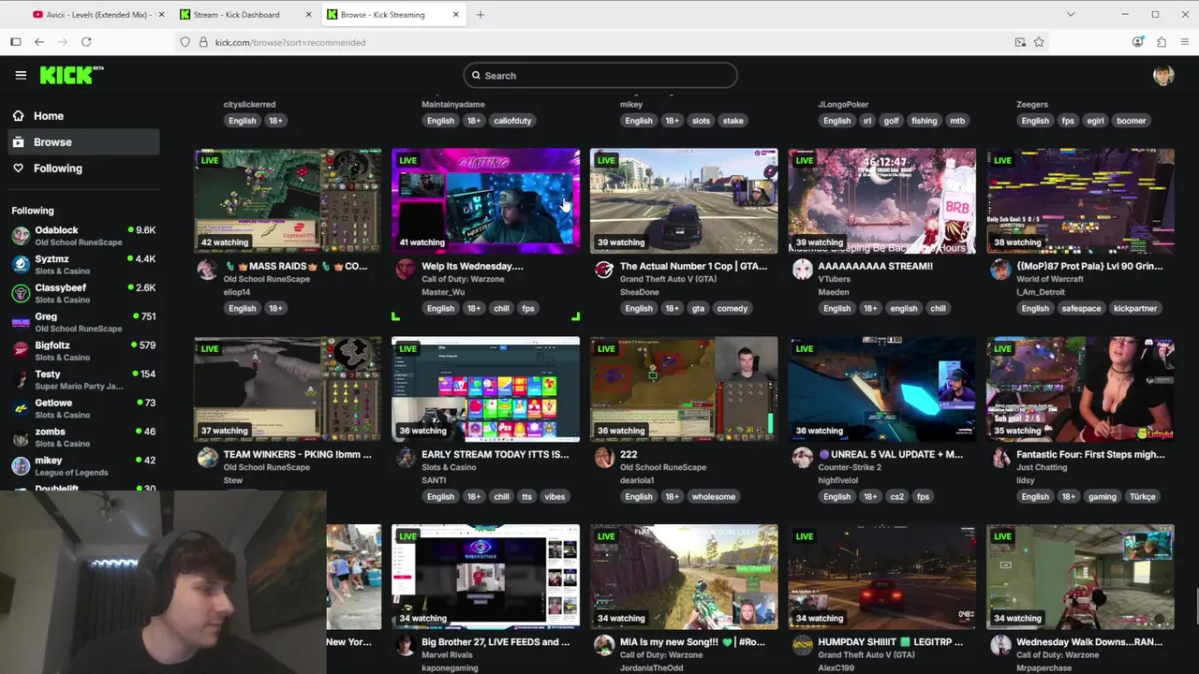
Task: Open the user profile avatar menu
Action: 1163,76
